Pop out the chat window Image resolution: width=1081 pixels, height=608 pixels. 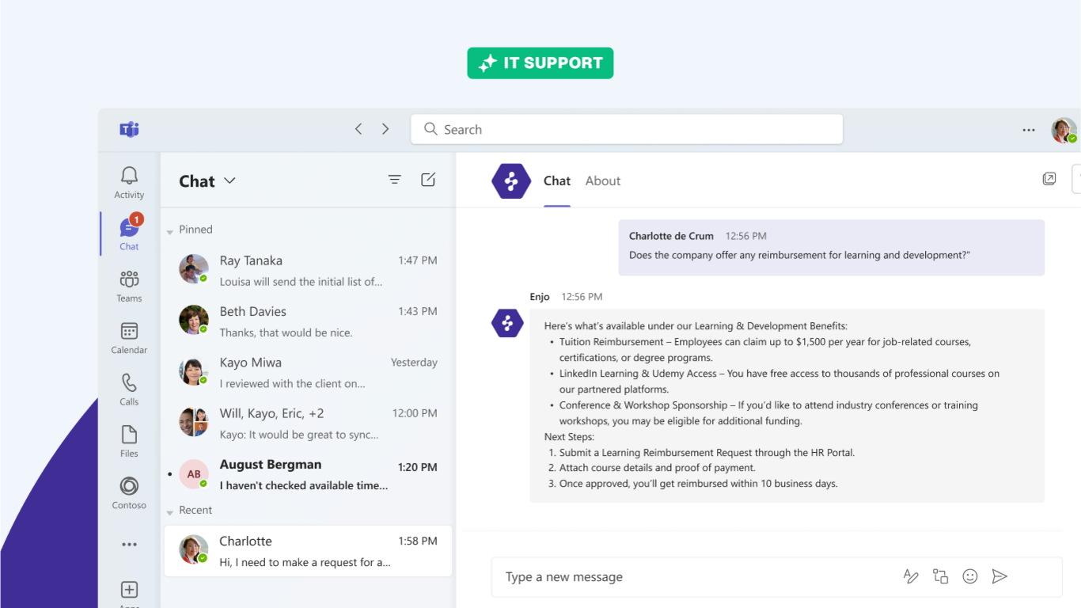coord(1049,179)
